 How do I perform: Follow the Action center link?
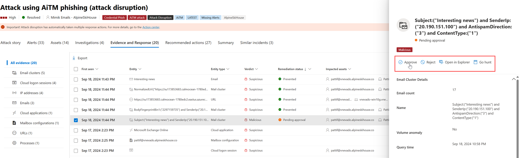click(x=151, y=27)
